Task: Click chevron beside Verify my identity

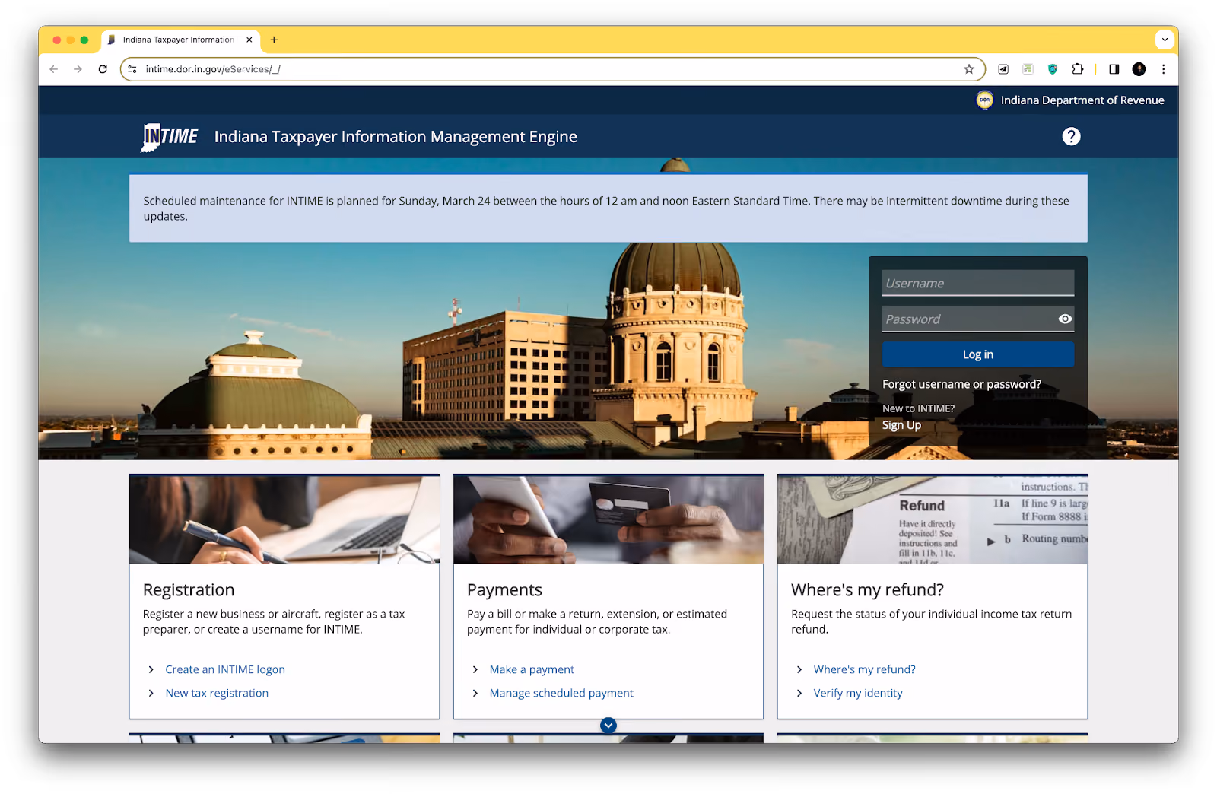Action: pos(799,693)
